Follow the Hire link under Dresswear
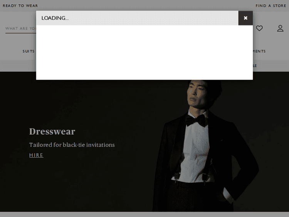Viewport: 289px width, 217px height. (x=36, y=155)
